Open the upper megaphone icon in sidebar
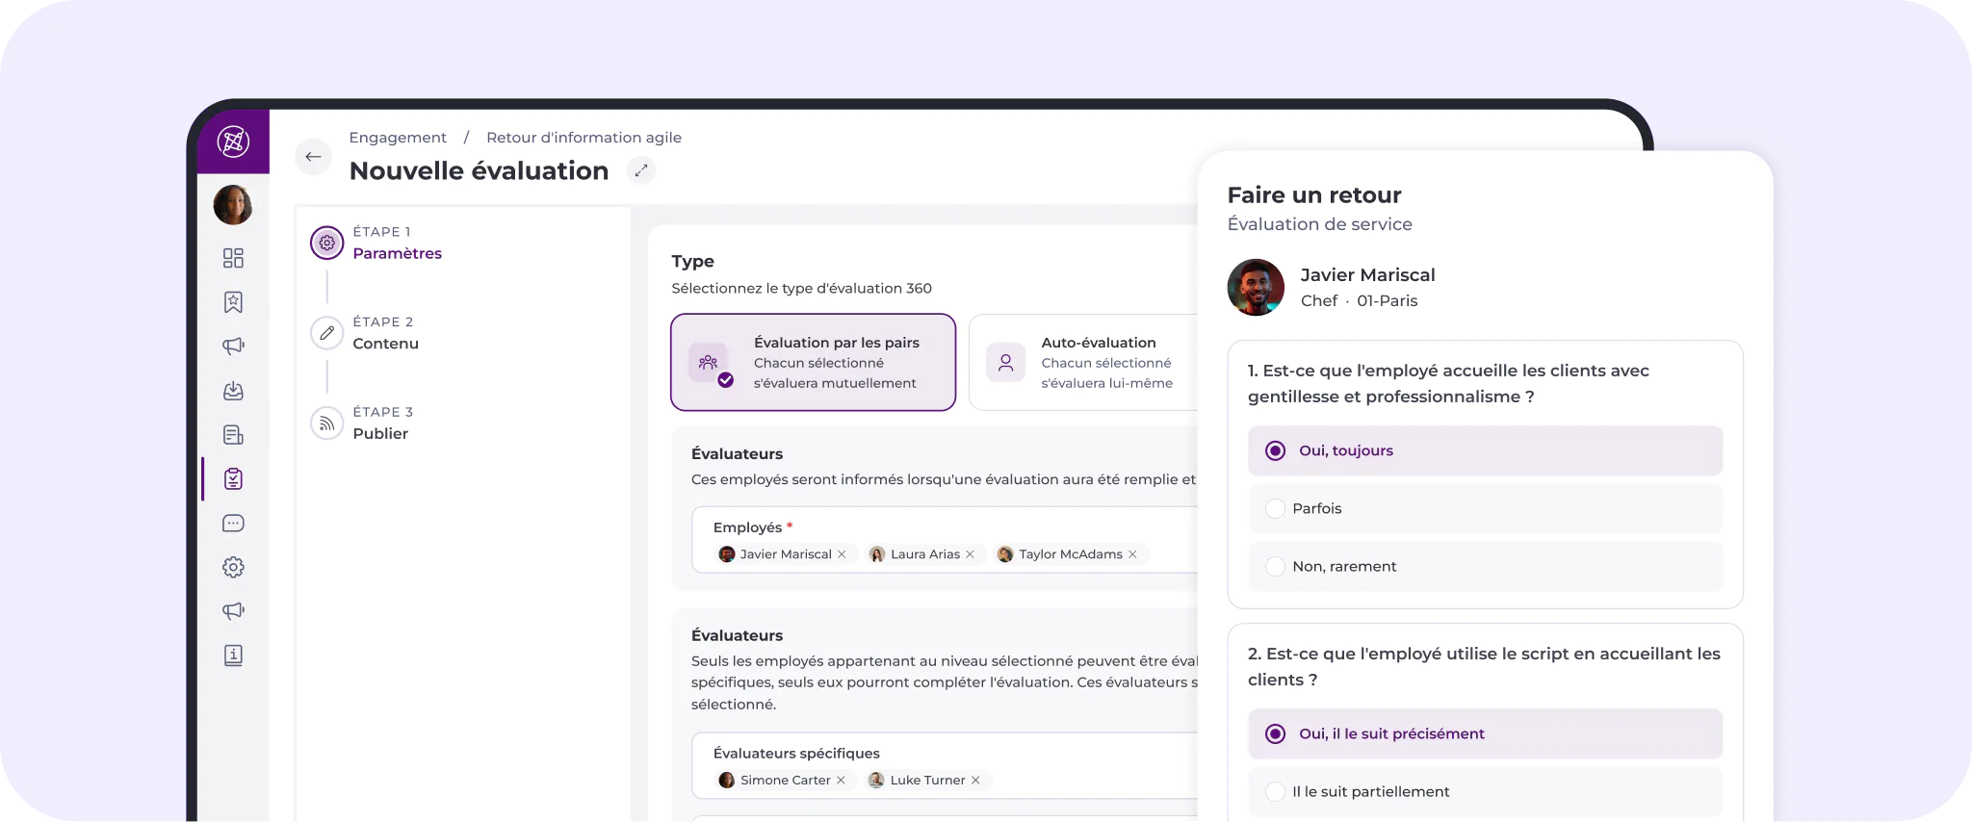Viewport: 1972px width, 822px height. pos(233,346)
